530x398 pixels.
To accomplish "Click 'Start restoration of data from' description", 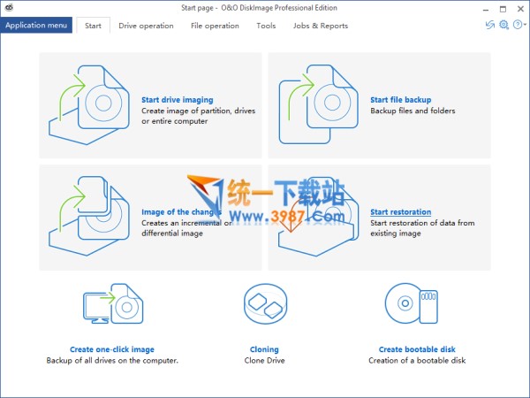I will (x=422, y=223).
